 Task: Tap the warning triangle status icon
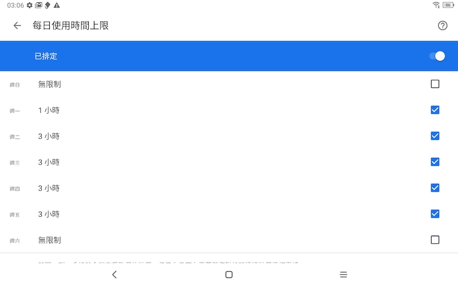click(x=57, y=5)
